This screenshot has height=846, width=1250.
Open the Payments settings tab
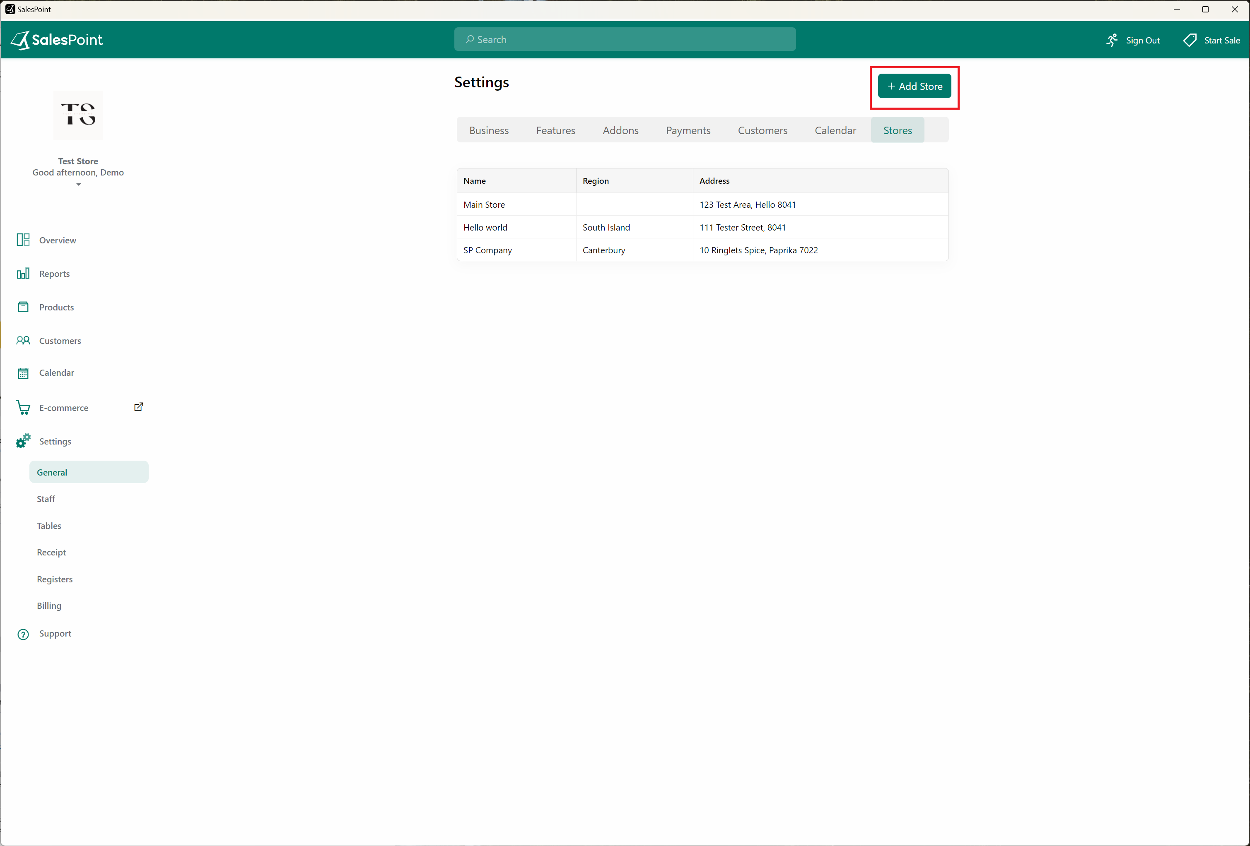[688, 130]
